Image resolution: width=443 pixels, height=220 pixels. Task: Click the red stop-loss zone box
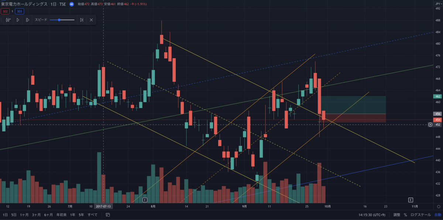tap(353, 118)
